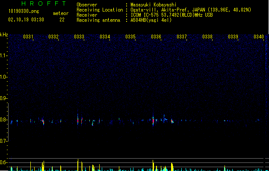Click the tall yellow bar at 0336
The height and width of the screenshot is (171, 269).
(x=153, y=165)
